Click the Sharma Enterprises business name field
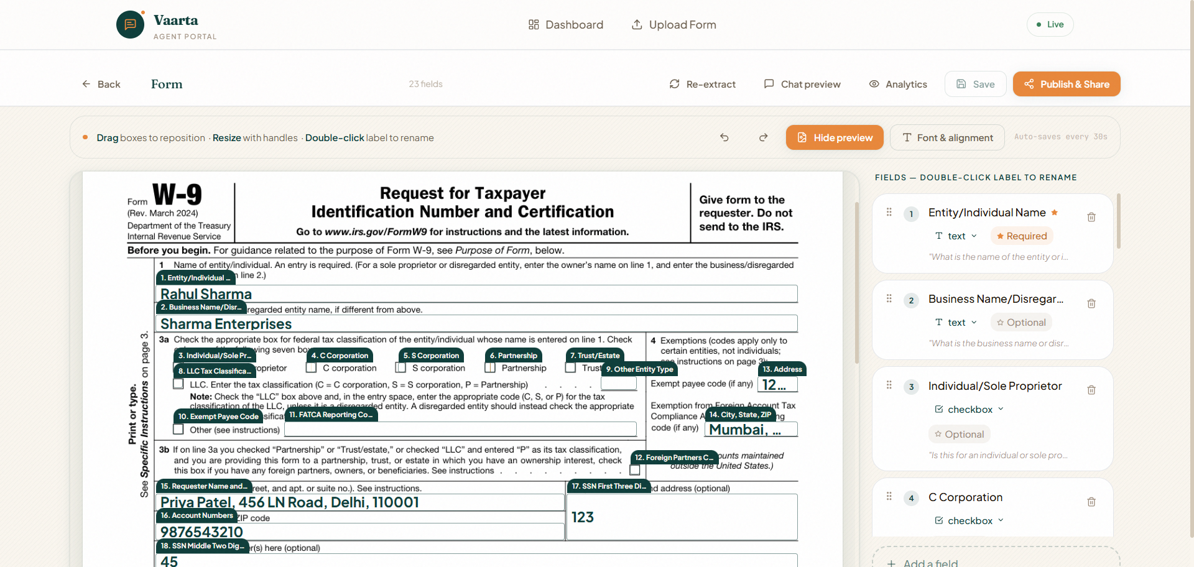 (476, 323)
